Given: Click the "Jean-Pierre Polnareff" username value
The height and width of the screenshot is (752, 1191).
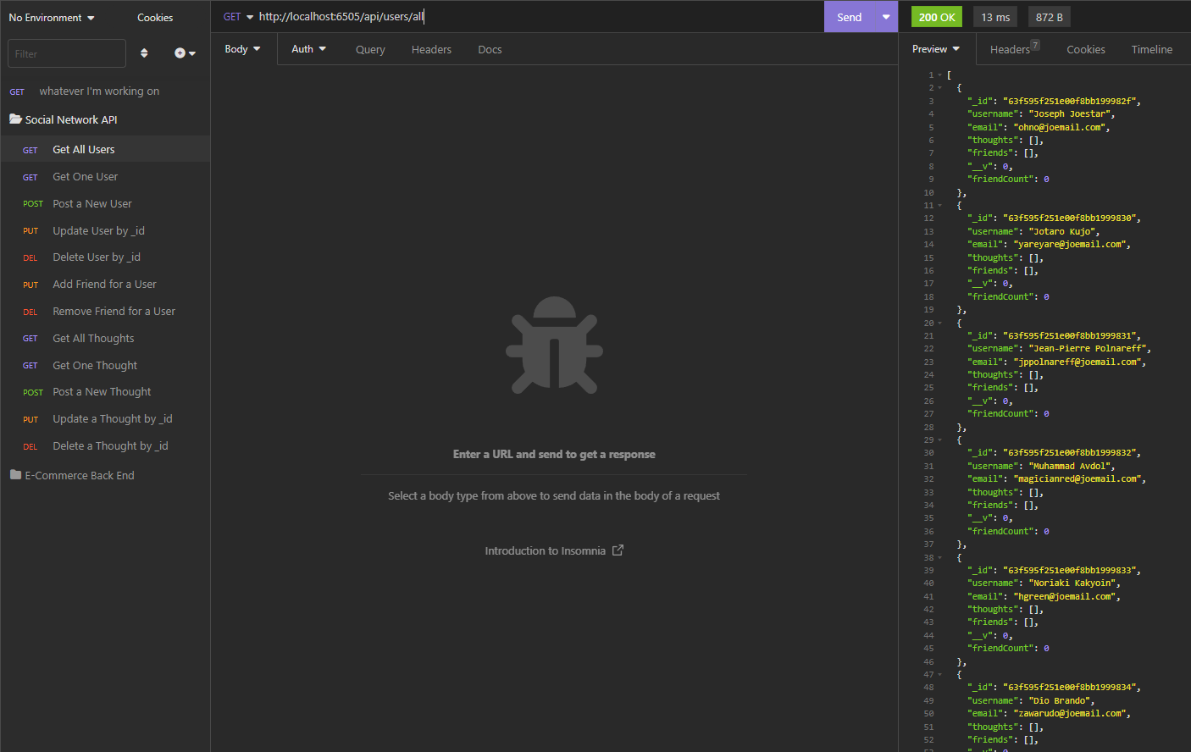Looking at the screenshot, I should (x=1088, y=349).
